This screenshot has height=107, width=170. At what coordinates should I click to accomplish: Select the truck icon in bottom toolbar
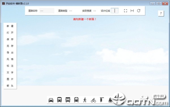68,100
